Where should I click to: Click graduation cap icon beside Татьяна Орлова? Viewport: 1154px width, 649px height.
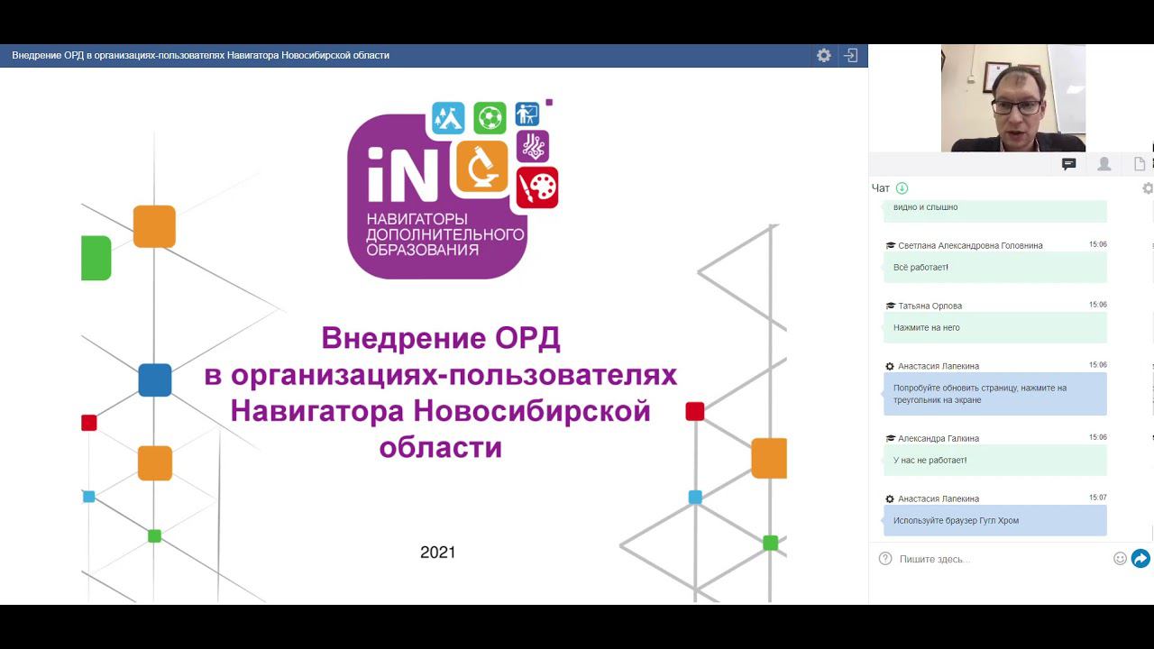[x=890, y=306]
